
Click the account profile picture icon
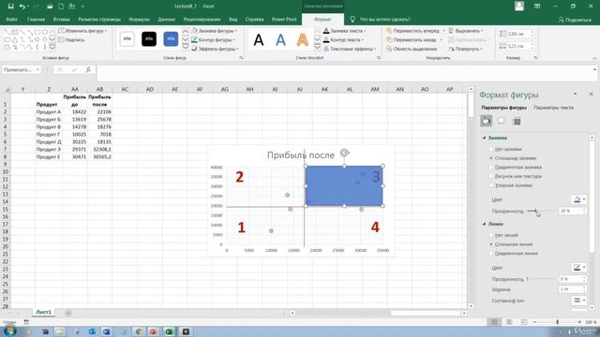pyautogui.click(x=519, y=7)
